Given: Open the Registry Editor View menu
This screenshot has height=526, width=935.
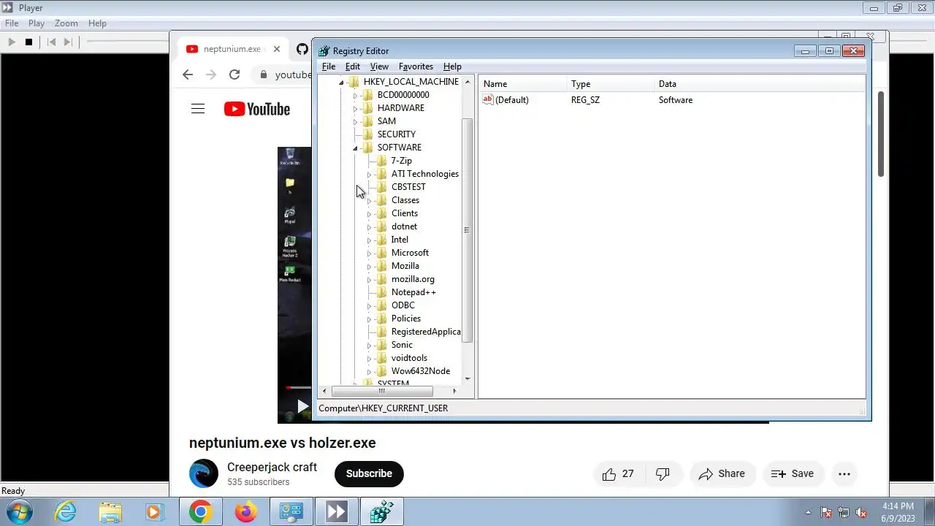Looking at the screenshot, I should tap(379, 66).
